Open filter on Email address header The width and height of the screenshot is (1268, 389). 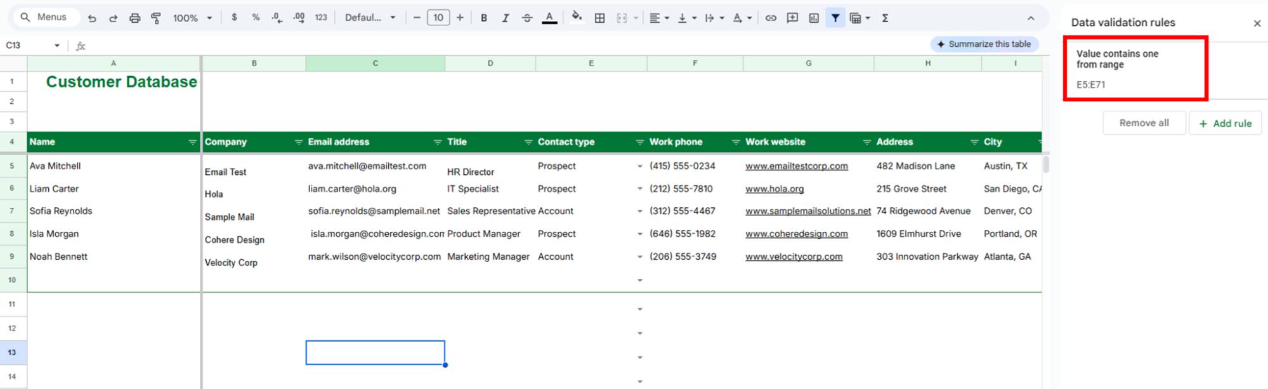437,143
